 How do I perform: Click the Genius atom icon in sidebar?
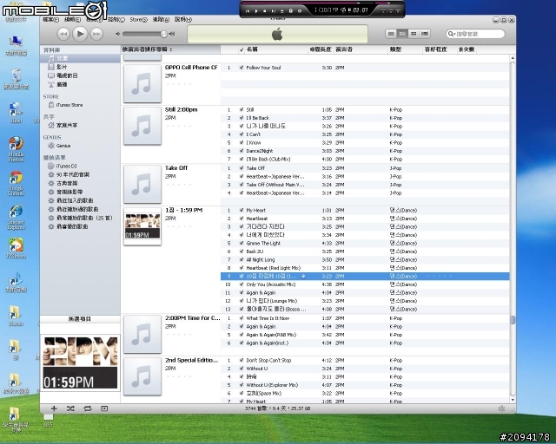click(51, 146)
